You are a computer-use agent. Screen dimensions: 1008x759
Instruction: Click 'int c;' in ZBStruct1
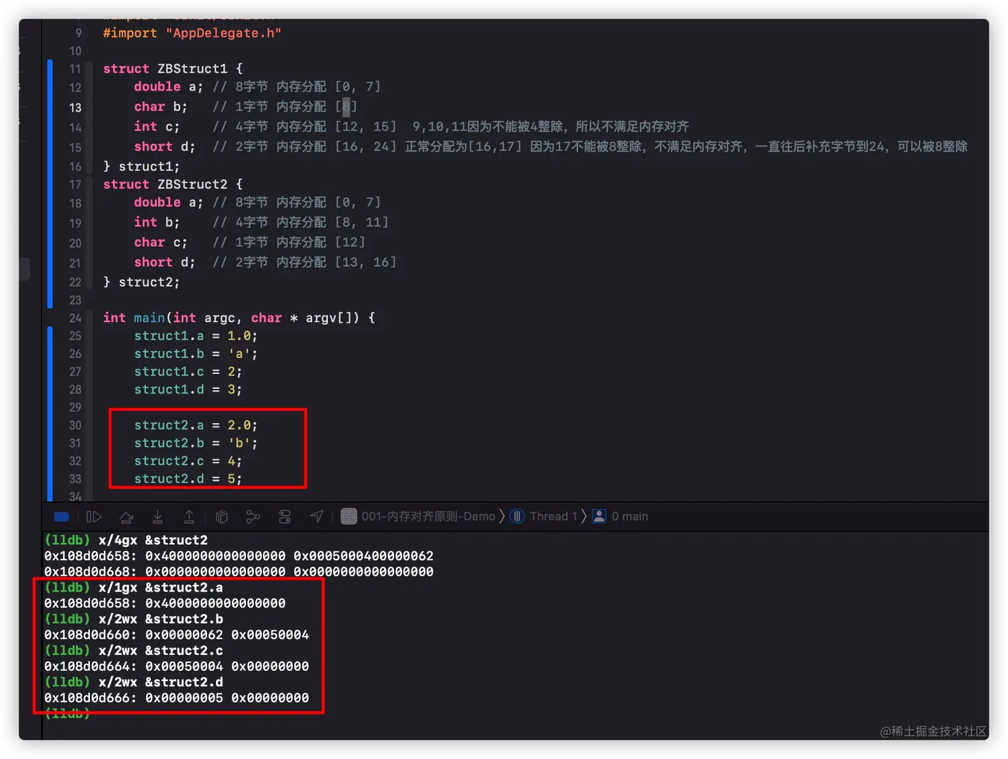[x=157, y=127]
